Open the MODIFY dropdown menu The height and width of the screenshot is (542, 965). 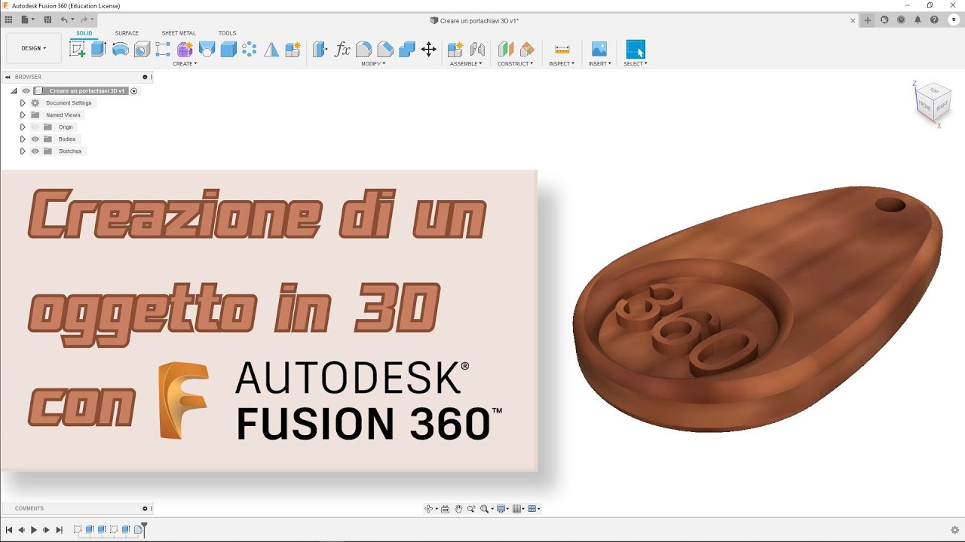[373, 64]
